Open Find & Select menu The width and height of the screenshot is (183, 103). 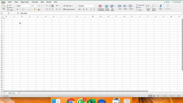pos(154,8)
